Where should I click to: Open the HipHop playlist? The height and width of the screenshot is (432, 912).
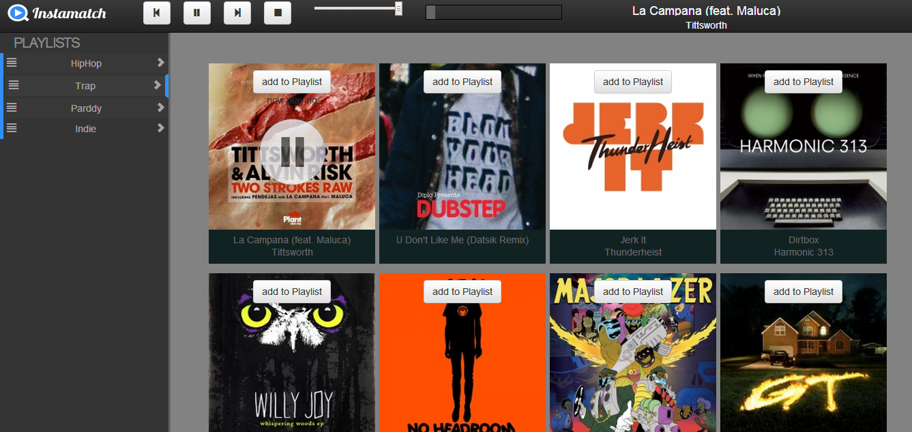pyautogui.click(x=86, y=63)
